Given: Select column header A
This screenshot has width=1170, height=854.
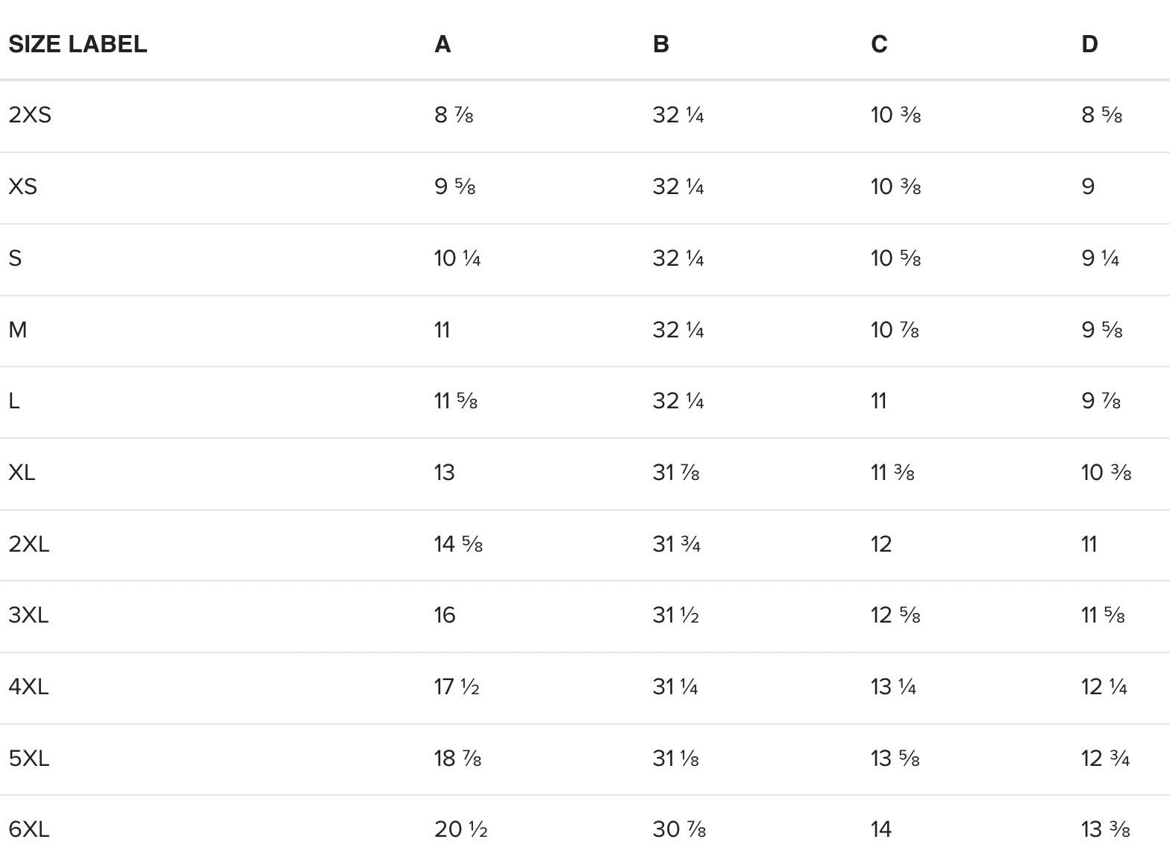Looking at the screenshot, I should 442,44.
